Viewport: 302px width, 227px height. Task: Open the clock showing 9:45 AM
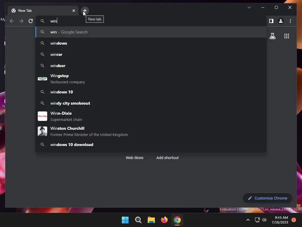(280, 220)
